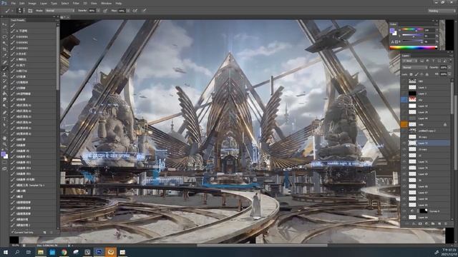The image size is (458, 257).
Task: Lock transparent pixels in the Layers panel
Action: (411, 74)
